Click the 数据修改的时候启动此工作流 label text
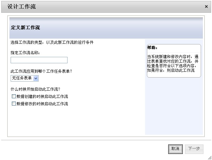Viewport: 212px width, 160px height. click(42, 104)
